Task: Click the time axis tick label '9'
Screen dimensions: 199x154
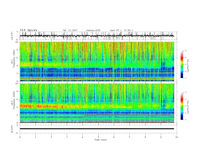Action: pos(161,137)
